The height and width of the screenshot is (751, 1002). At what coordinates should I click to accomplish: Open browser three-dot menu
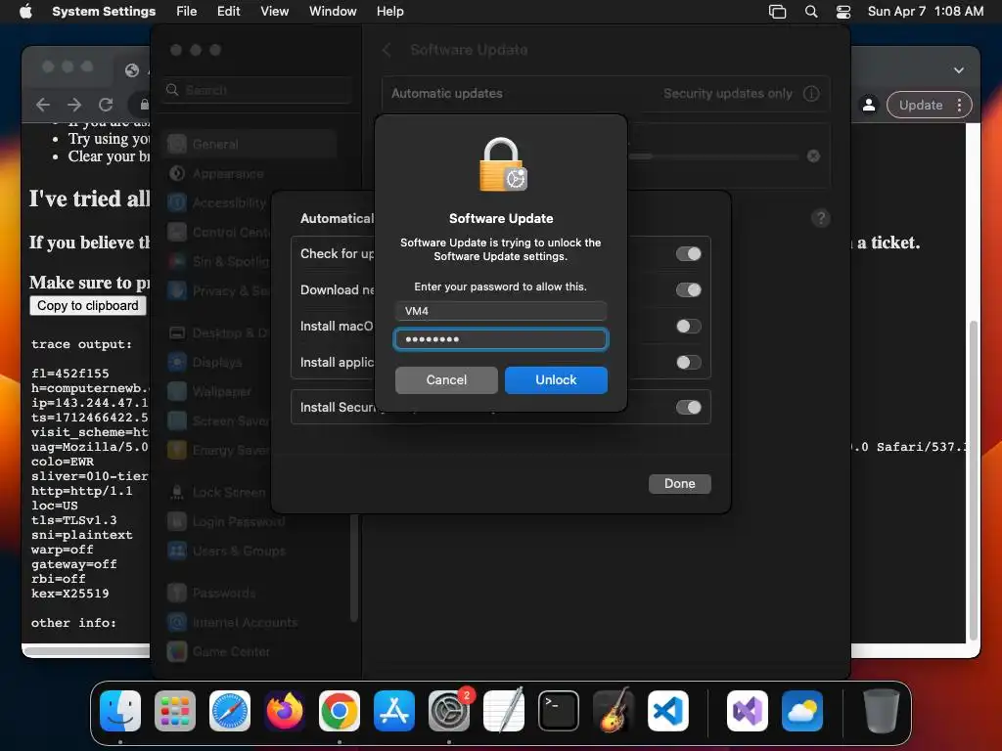pos(959,106)
